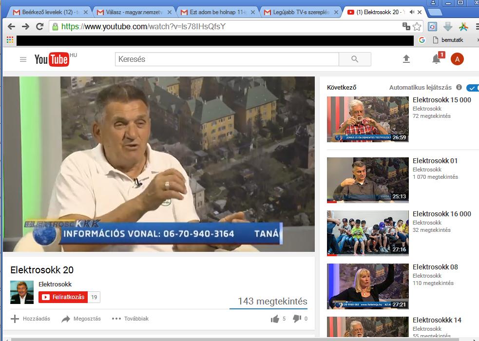
Task: Close the Legújabb TV-s szereplés tab
Action: pyautogui.click(x=336, y=12)
